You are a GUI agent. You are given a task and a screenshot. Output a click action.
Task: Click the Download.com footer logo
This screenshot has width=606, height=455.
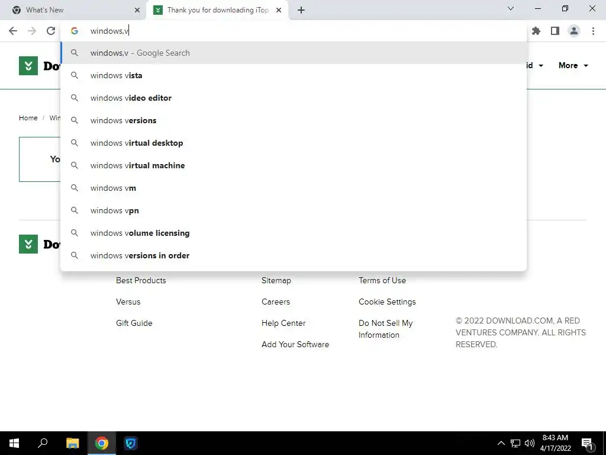click(x=28, y=244)
